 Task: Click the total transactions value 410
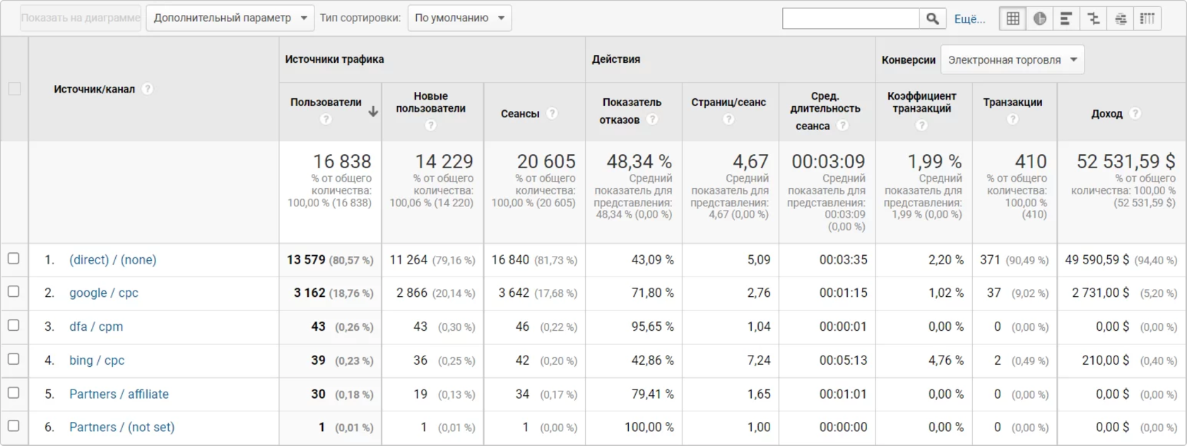[x=1031, y=162]
